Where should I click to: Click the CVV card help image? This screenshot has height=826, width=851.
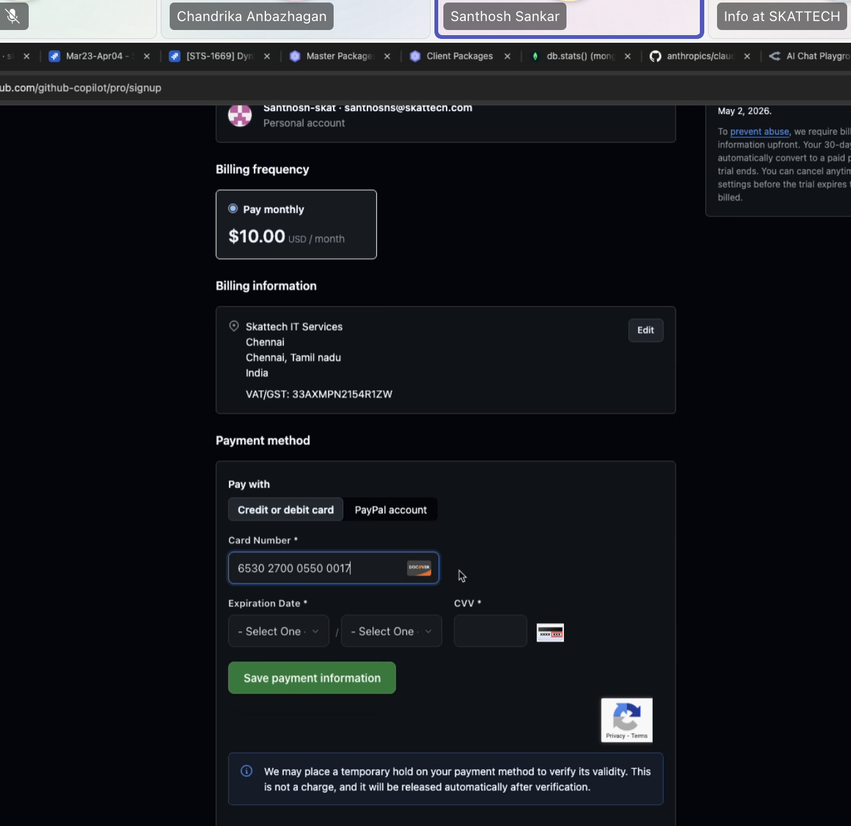550,633
